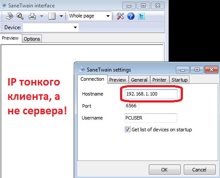Click the page layout icon
The width and height of the screenshot is (220, 178).
(x=52, y=16)
